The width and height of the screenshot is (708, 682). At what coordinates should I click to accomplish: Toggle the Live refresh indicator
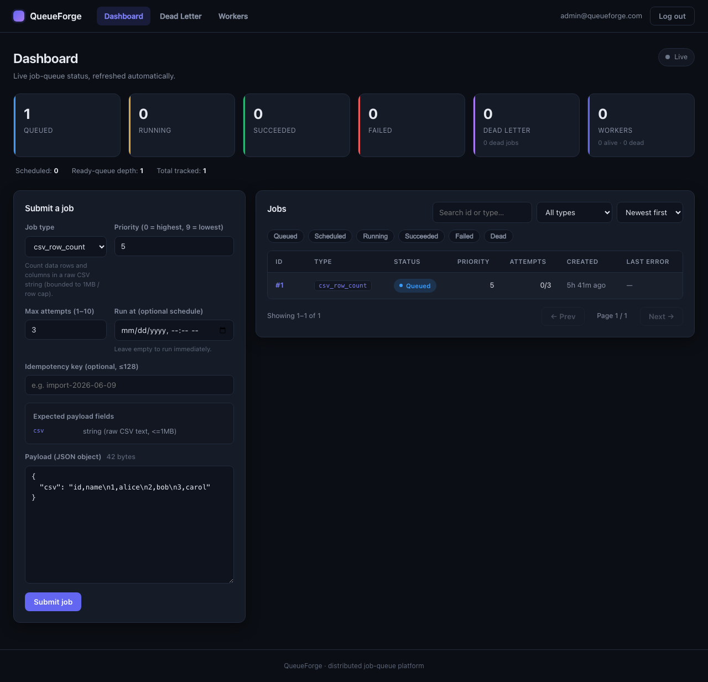[x=676, y=57]
